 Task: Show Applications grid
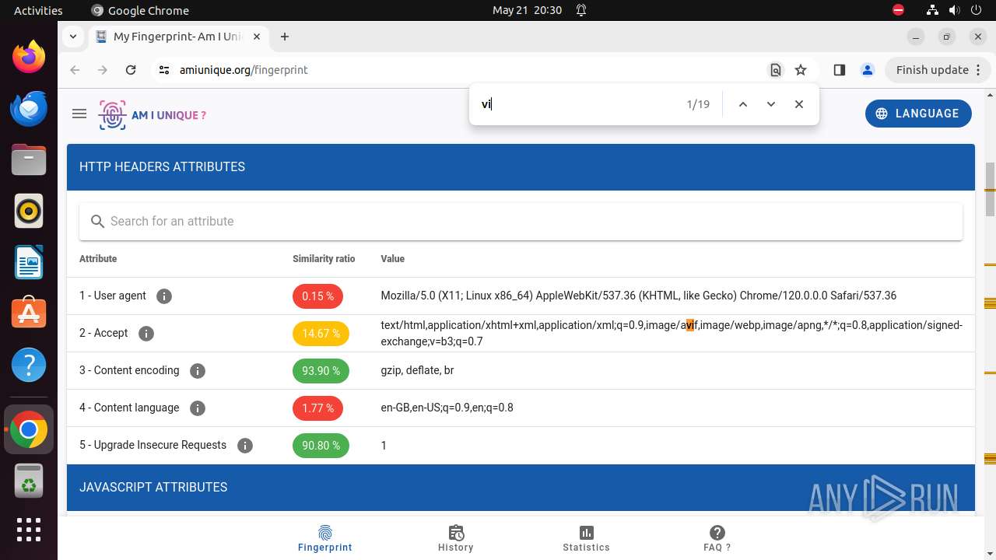(29, 530)
